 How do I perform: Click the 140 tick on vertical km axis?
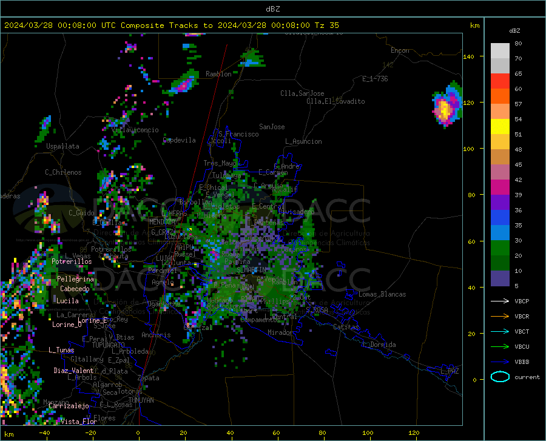(x=469, y=56)
